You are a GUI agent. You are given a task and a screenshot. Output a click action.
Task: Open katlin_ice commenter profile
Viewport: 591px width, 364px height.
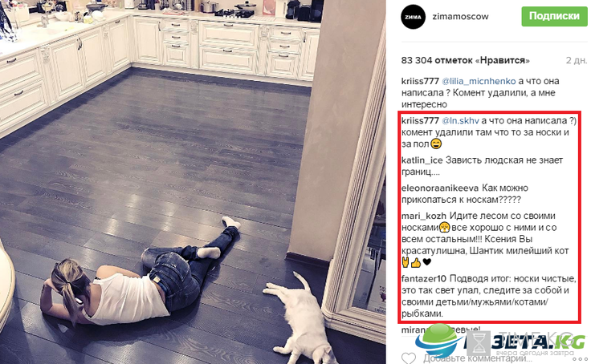pyautogui.click(x=422, y=160)
